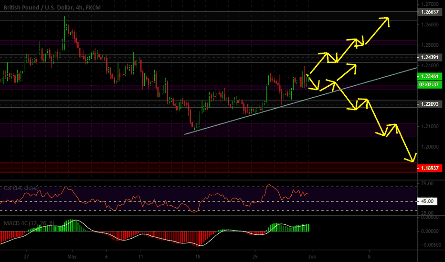445x262 pixels.
Task: Click the countdown timer 02:02:37
Action: (x=430, y=84)
